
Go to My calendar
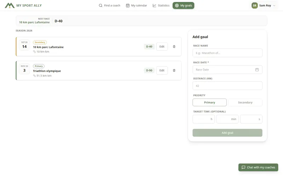[137, 6]
